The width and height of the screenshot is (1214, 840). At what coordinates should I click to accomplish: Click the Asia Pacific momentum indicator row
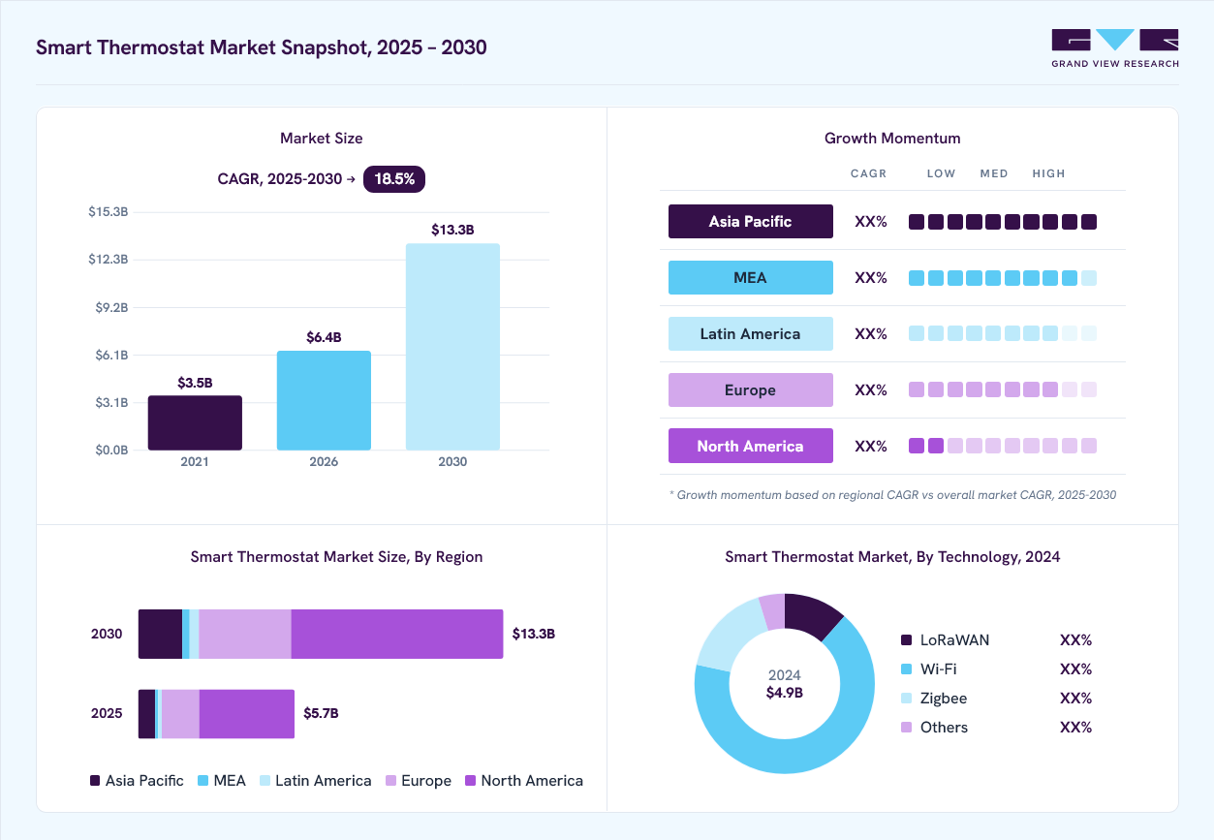pos(1003,222)
